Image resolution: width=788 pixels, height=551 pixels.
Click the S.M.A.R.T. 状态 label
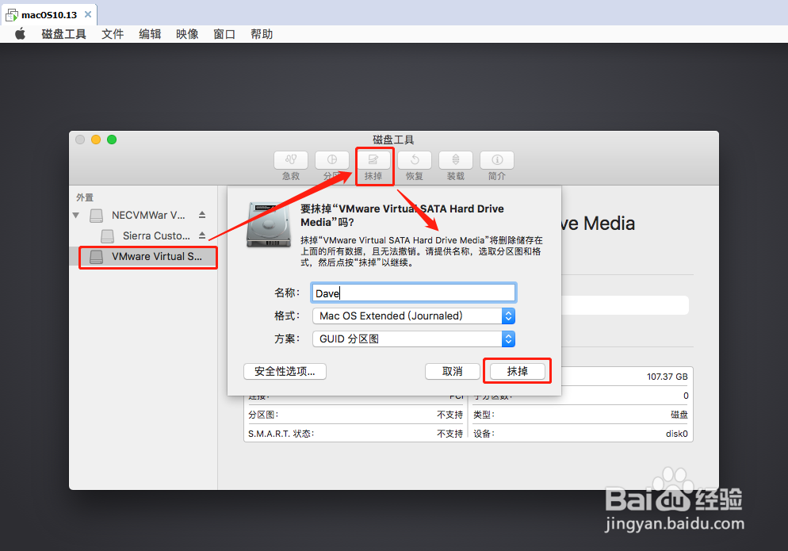281,434
